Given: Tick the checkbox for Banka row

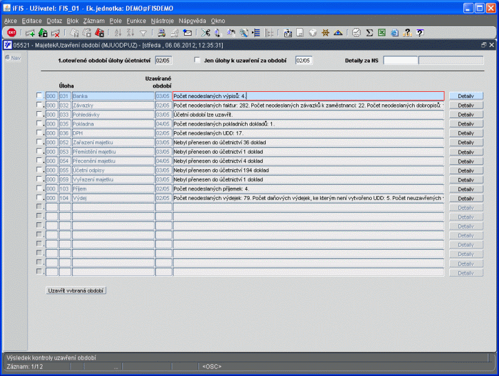Looking at the screenshot, I should tap(39, 96).
